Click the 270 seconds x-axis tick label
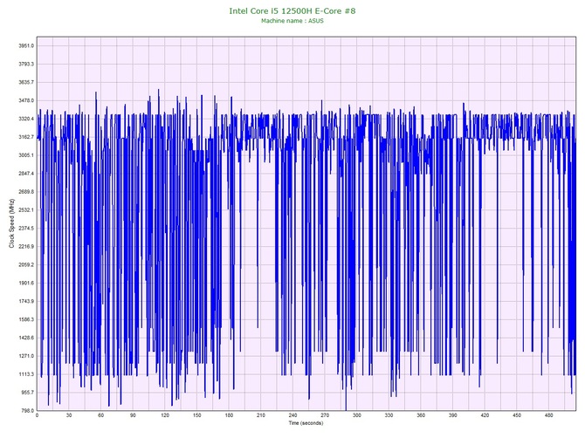Screen dimensions: 585x438 pyautogui.click(x=325, y=415)
